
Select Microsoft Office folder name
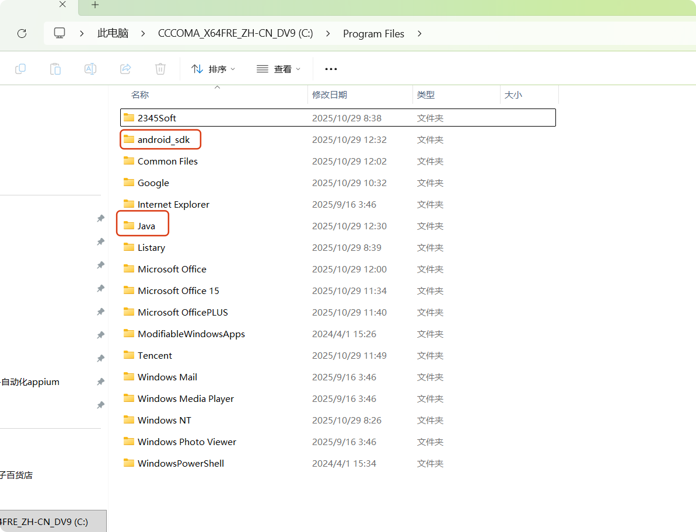pos(172,269)
